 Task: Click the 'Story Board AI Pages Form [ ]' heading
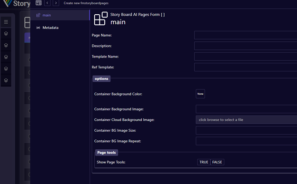[x=138, y=15]
